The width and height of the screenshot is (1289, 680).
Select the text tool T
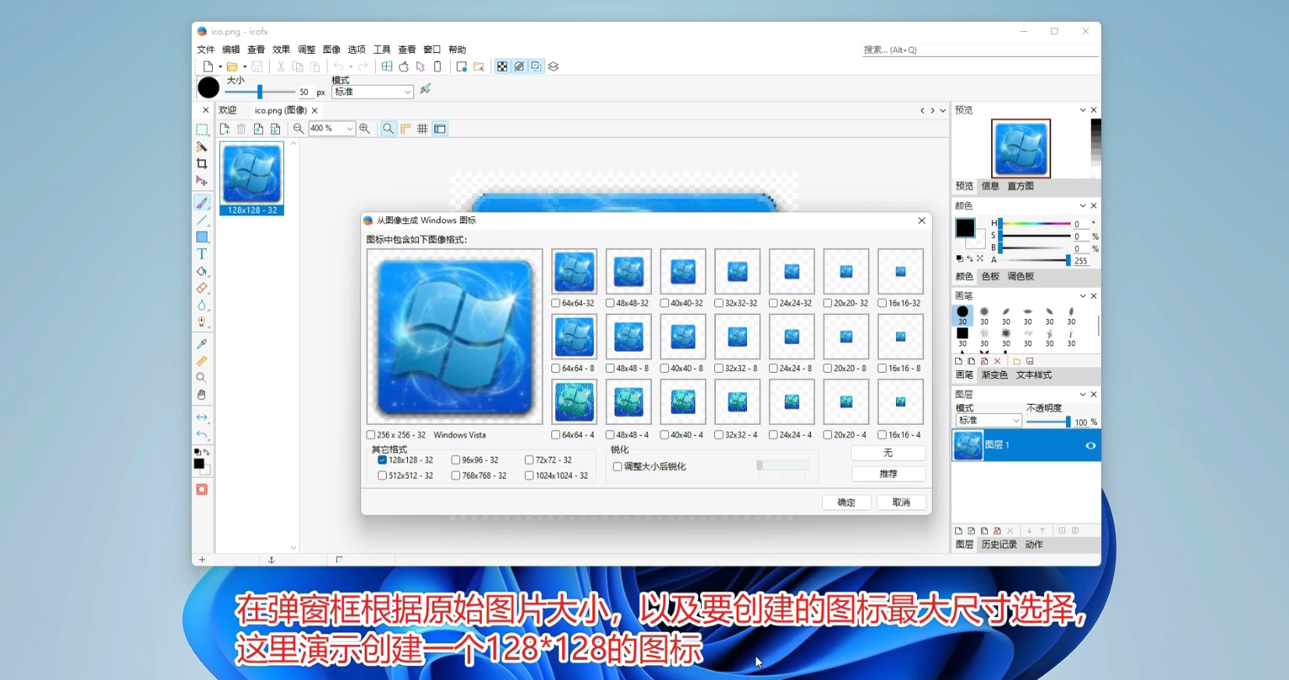point(202,254)
